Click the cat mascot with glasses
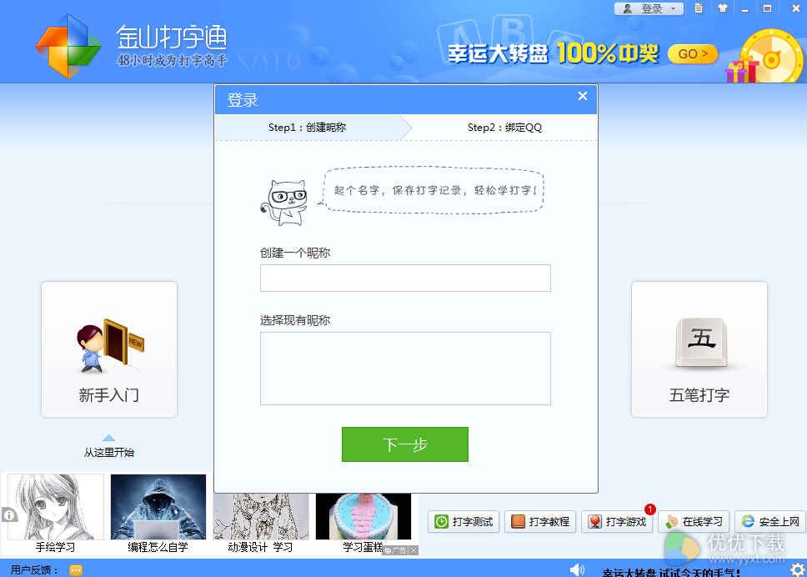807x577 pixels. click(284, 203)
